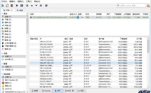Image resolution: width=151 pixels, height=93 pixels.
Task: Select the 缺少 tracker (0) filter
Action: (x=14, y=80)
